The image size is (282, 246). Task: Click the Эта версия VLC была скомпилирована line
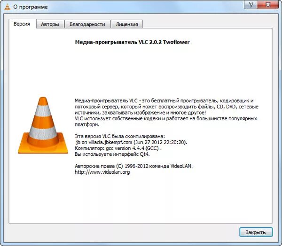pyautogui.click(x=119, y=137)
